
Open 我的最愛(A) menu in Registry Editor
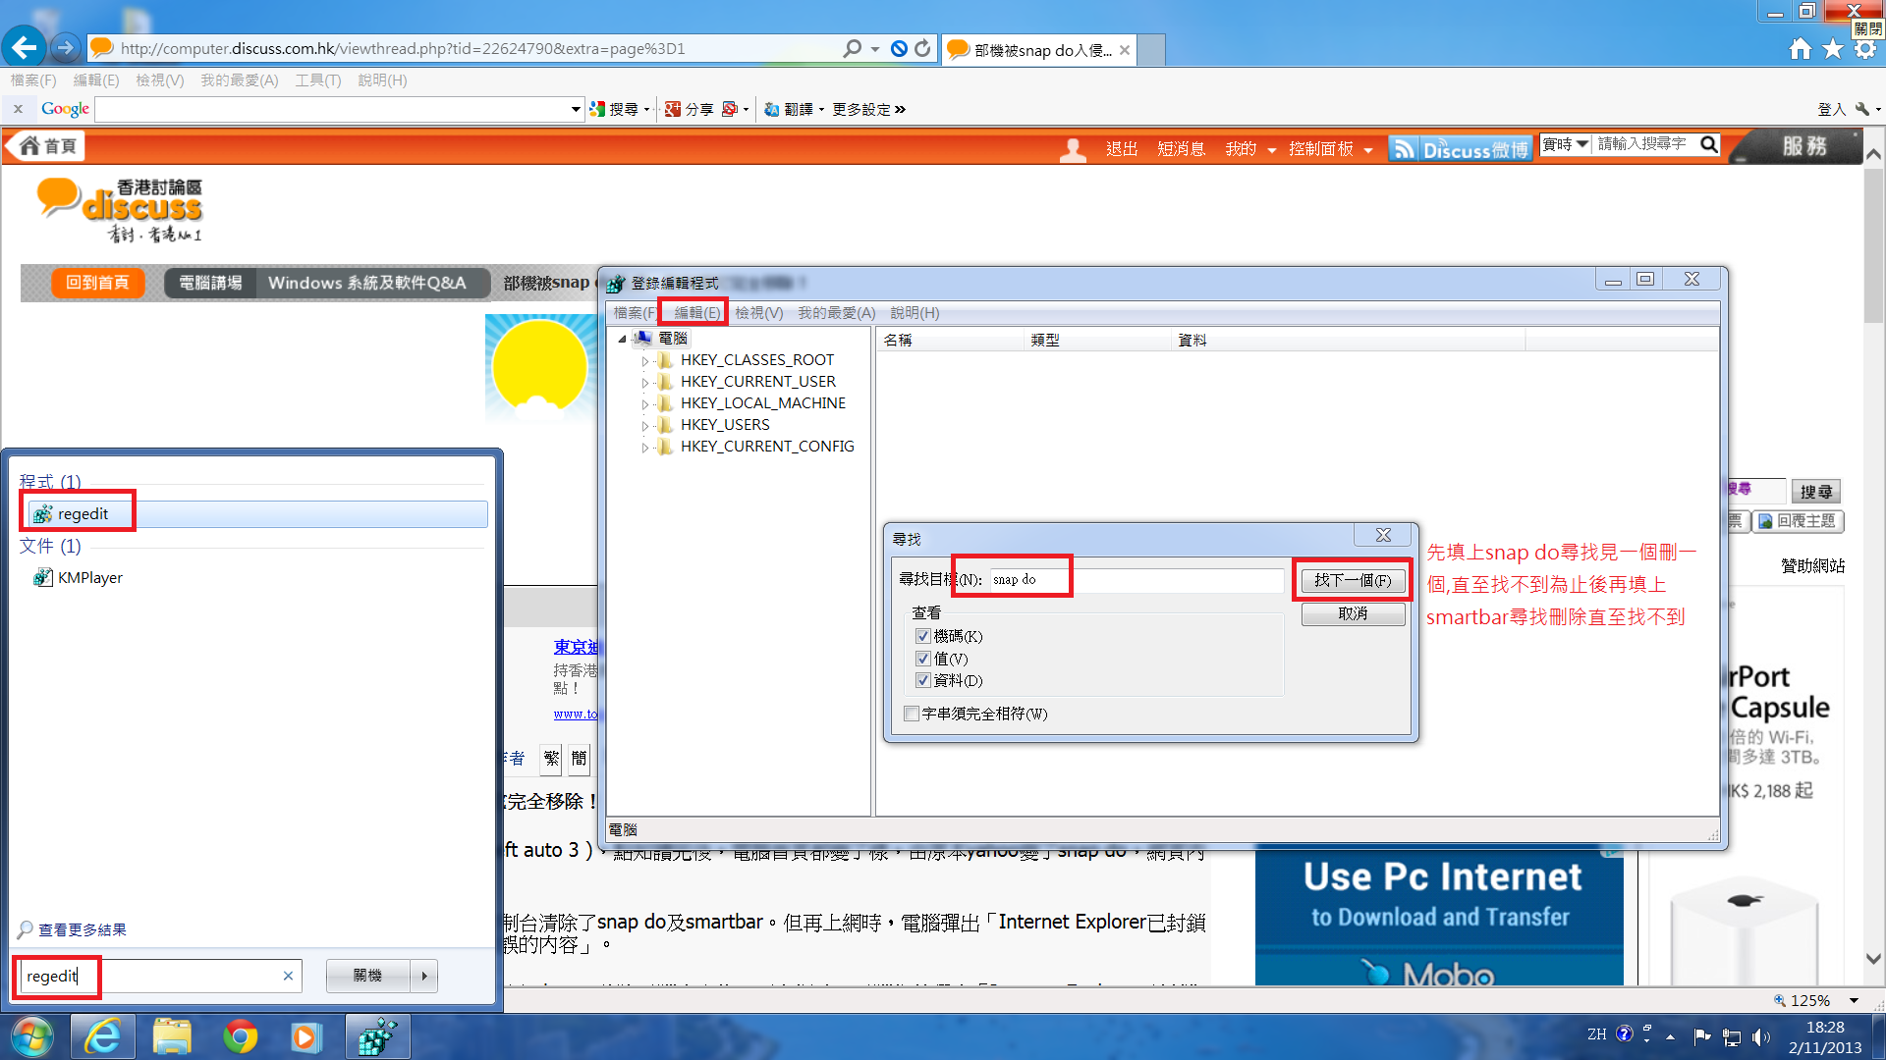[836, 313]
